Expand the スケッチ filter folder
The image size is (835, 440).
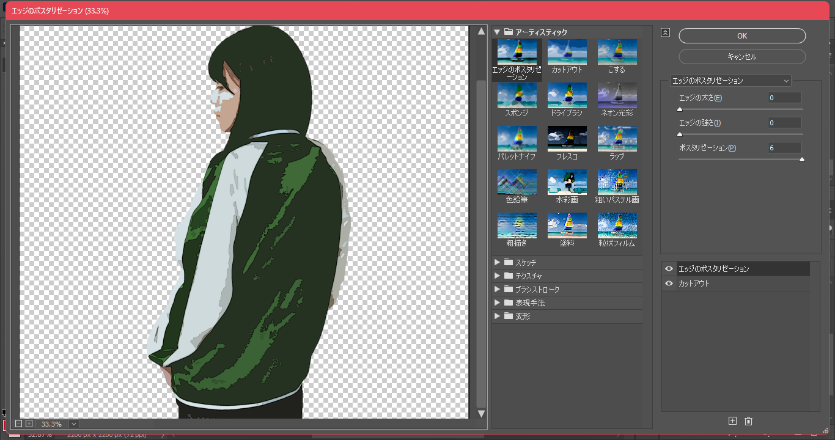pos(497,262)
